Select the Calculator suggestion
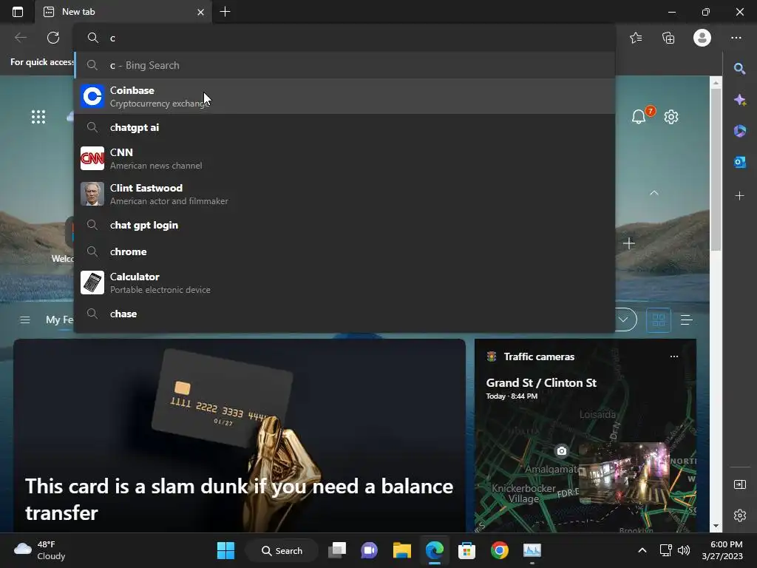The image size is (757, 568). pyautogui.click(x=344, y=283)
